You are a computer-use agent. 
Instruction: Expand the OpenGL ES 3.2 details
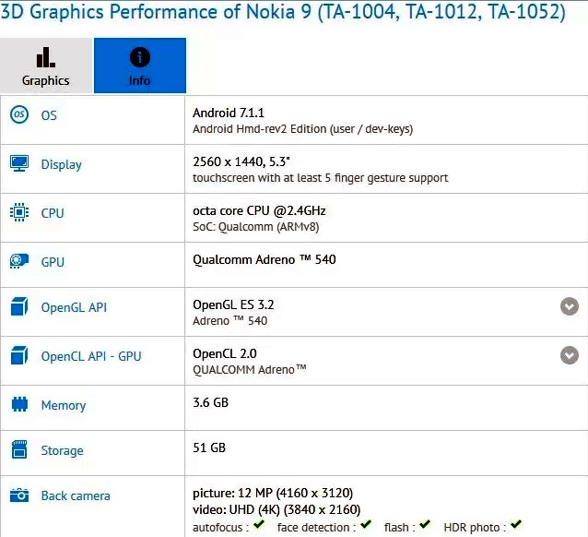[x=570, y=306]
